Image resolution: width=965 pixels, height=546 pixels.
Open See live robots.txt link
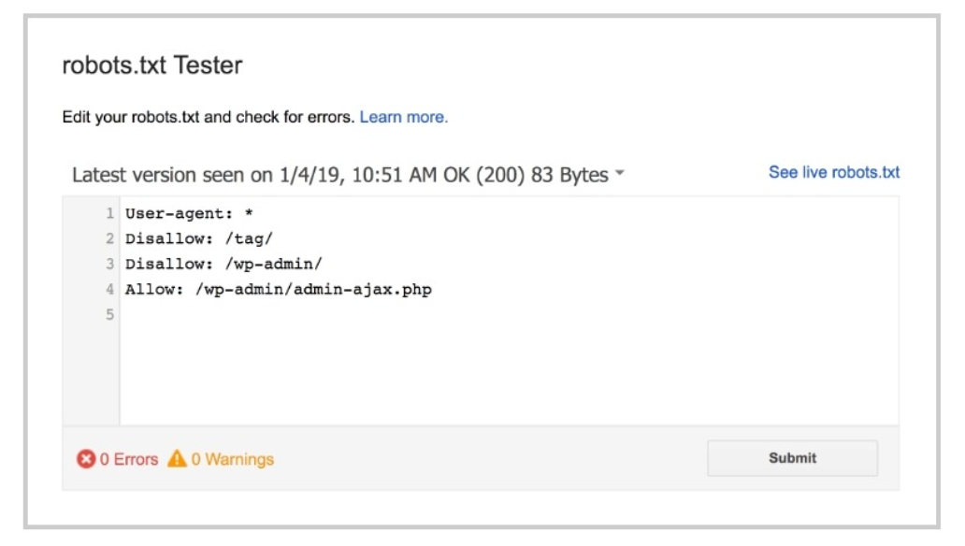[834, 172]
